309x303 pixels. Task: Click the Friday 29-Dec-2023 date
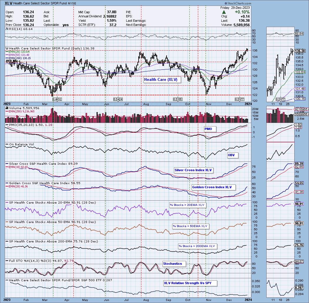tap(235, 8)
